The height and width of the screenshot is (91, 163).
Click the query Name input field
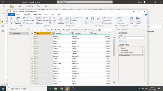[x=131, y=38]
